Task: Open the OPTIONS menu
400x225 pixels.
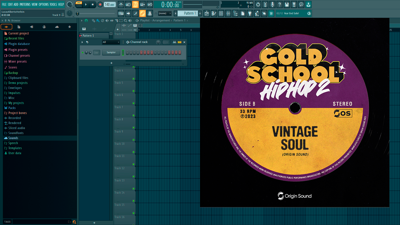Action: pyautogui.click(x=44, y=4)
